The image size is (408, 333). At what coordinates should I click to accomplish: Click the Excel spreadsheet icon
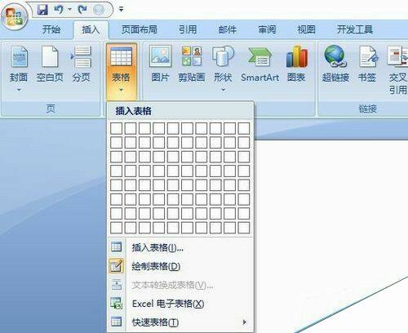pyautogui.click(x=117, y=303)
